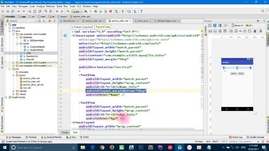Click the Paste toolbar icon
Screen dimensions: 269x151
tap(40, 11)
